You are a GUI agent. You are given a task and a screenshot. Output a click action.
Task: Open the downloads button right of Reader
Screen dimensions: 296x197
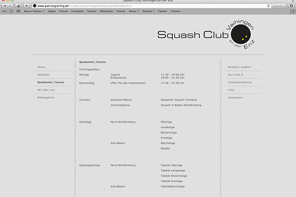pyautogui.click(x=290, y=5)
